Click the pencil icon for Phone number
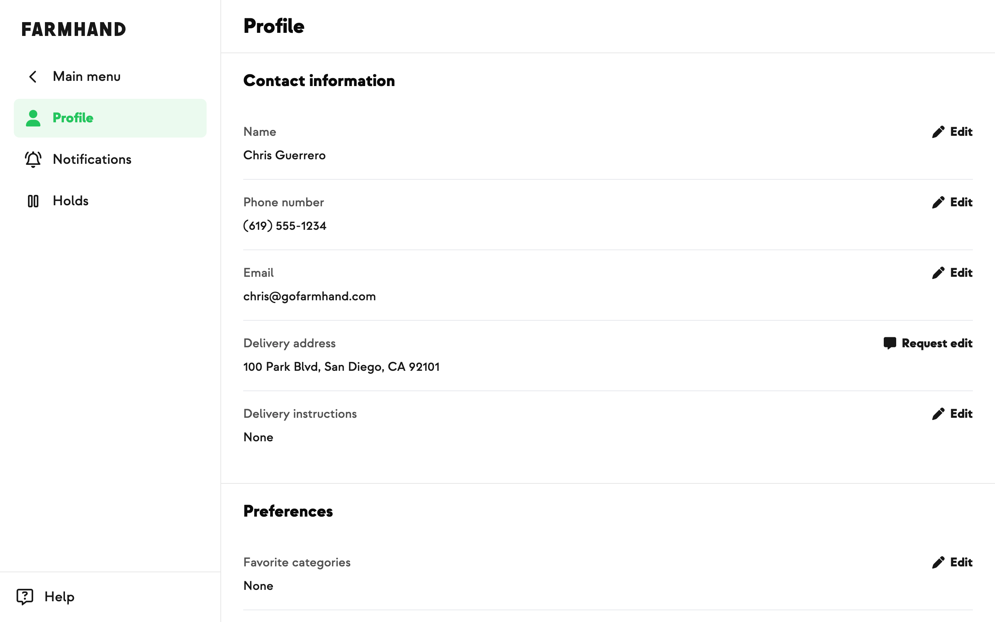The height and width of the screenshot is (622, 995). click(x=938, y=202)
